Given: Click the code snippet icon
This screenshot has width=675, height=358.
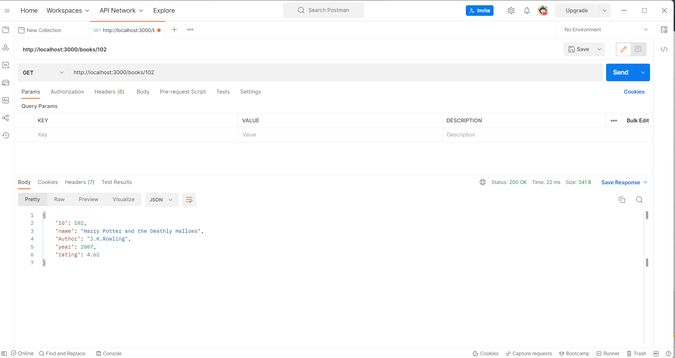Looking at the screenshot, I should pos(664,49).
